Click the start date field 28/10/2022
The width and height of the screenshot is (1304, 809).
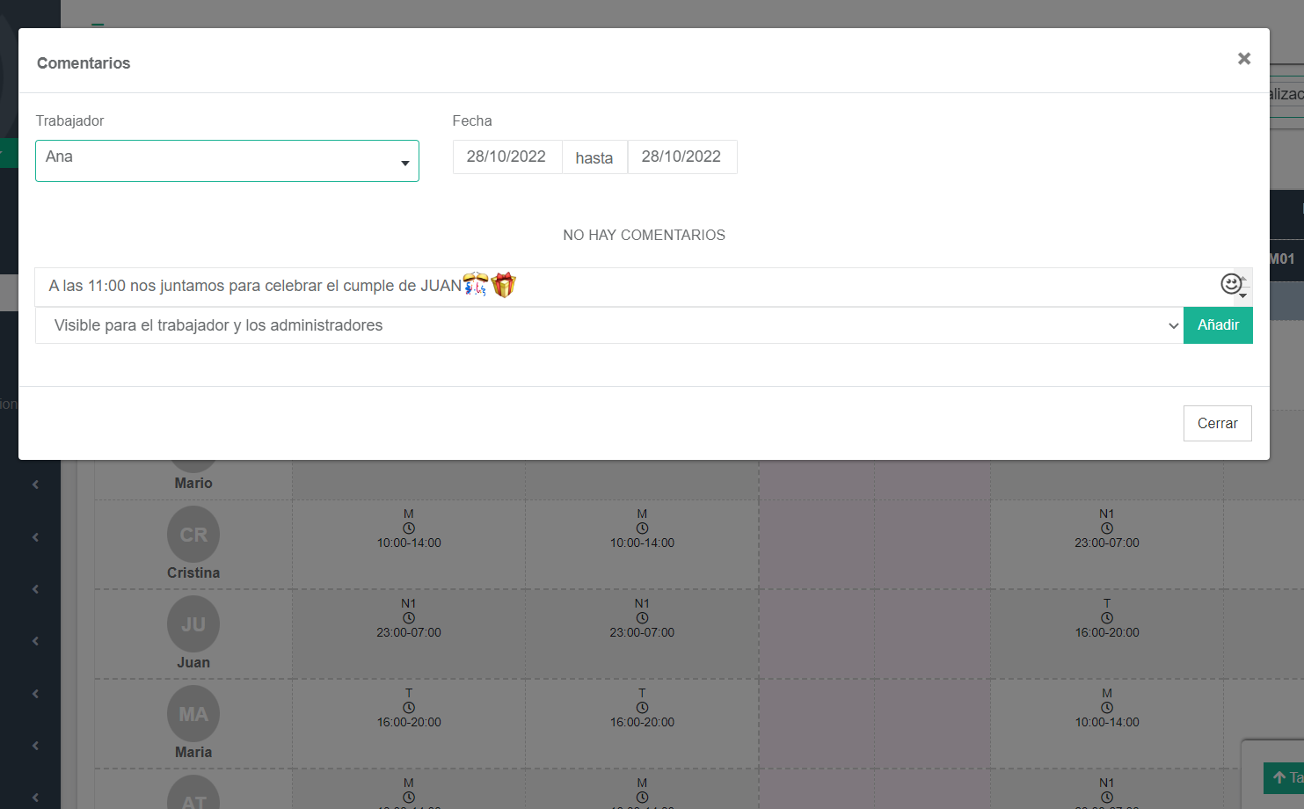[x=506, y=157]
